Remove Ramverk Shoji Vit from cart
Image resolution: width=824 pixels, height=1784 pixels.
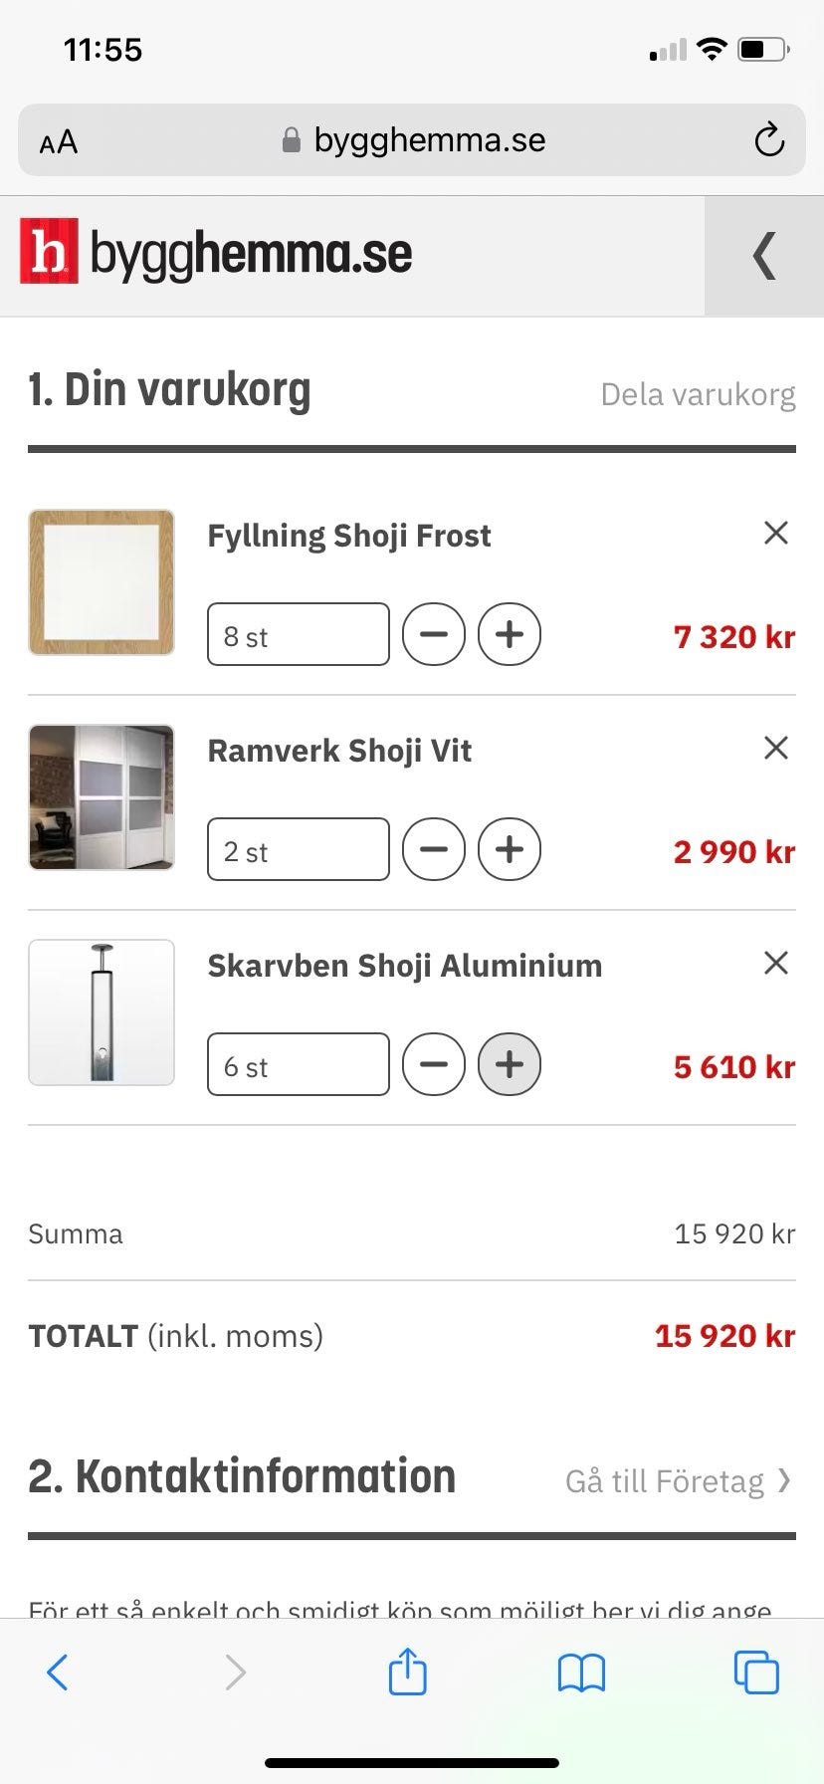[x=775, y=749]
